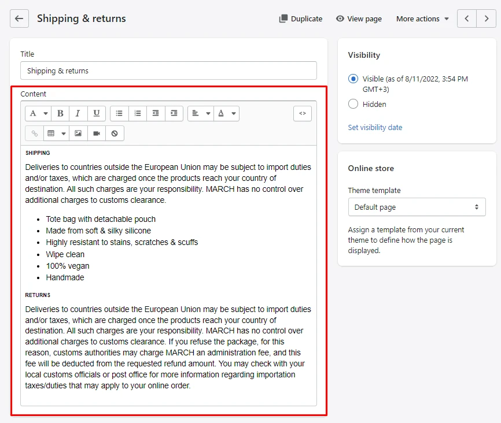This screenshot has height=423, width=501.
Task: Apply italic formatting in the editor toolbar
Action: (x=78, y=113)
